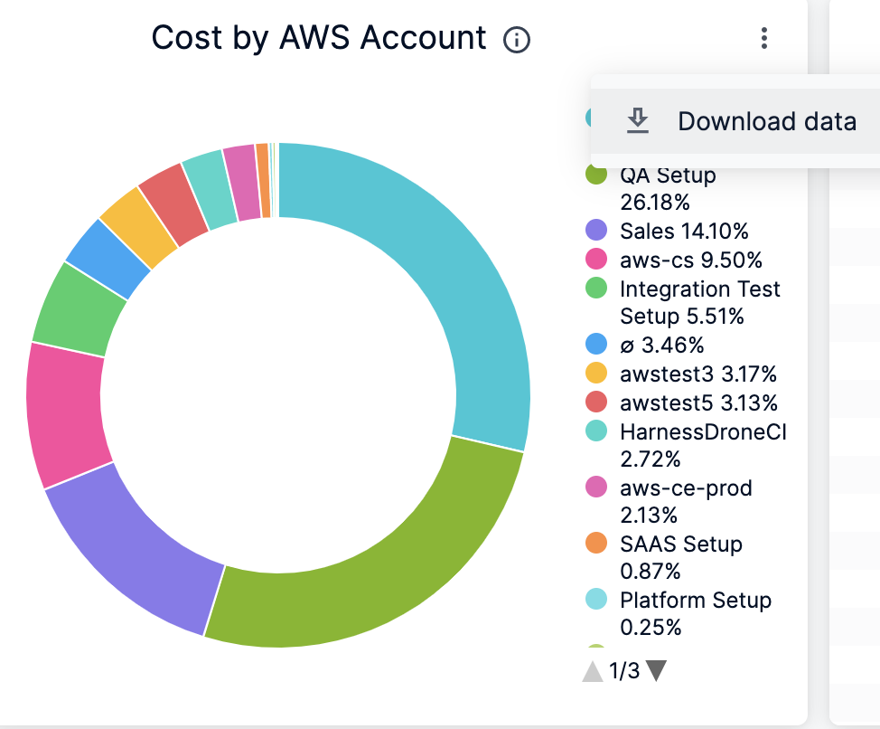Click aws-ce-prod pink legend marker
880x729 pixels.
pyautogui.click(x=596, y=488)
